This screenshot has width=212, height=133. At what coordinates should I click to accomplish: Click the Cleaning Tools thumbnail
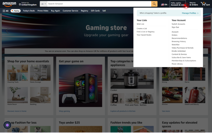pos(18,73)
